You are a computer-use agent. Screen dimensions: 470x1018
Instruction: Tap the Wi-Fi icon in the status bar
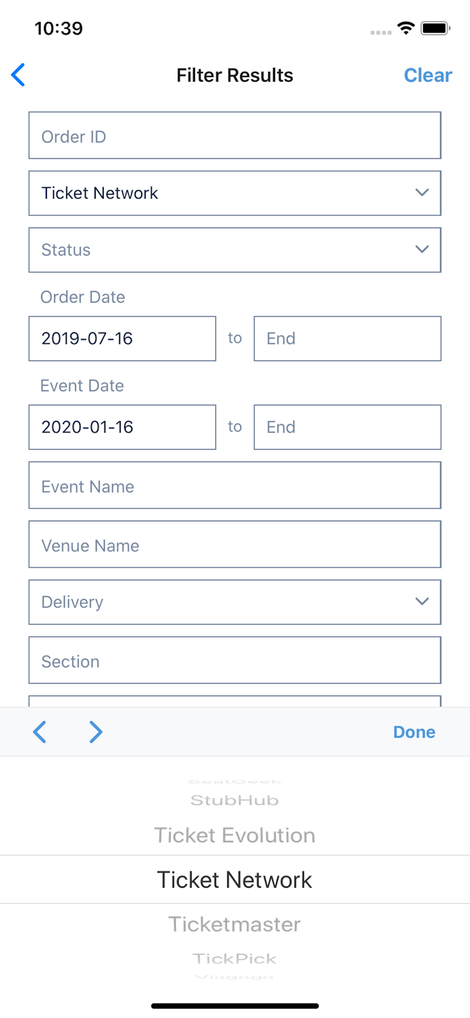pos(405,28)
